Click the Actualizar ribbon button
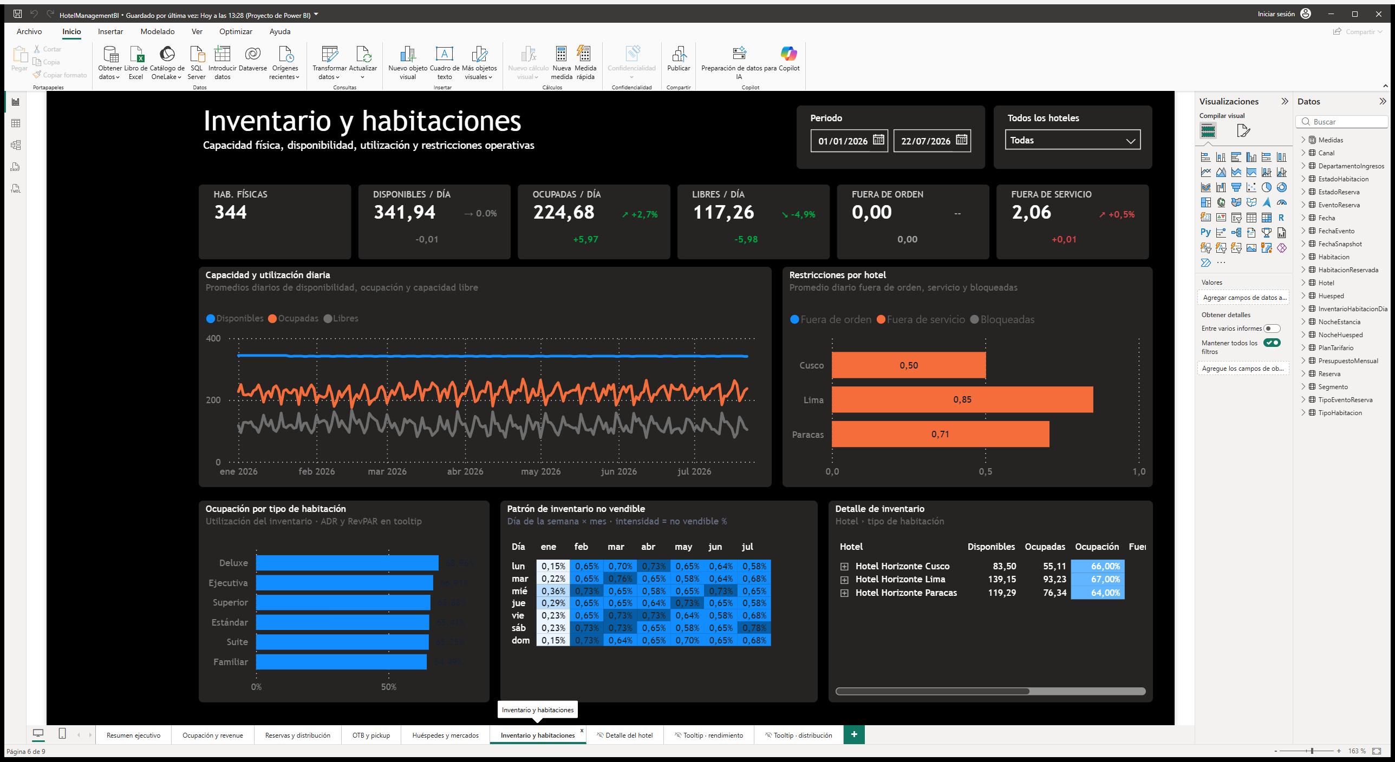Viewport: 1395px width, 762px height. [x=363, y=63]
